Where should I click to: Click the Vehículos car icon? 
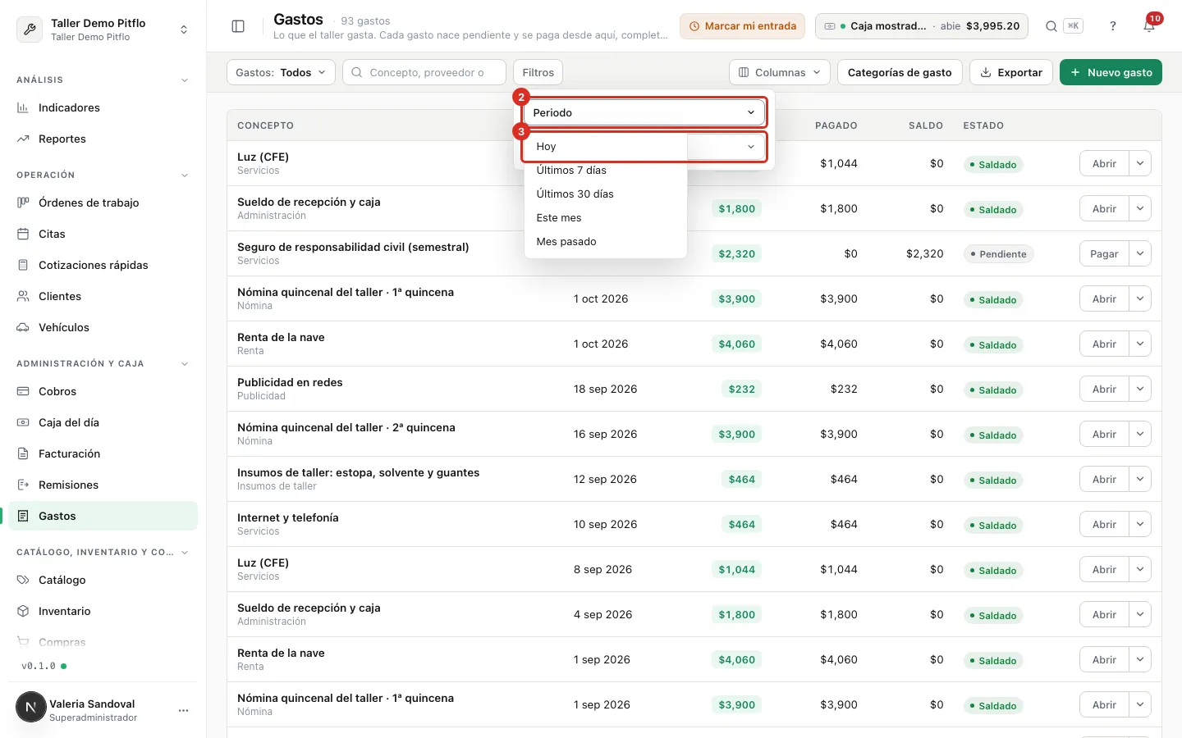click(x=23, y=327)
